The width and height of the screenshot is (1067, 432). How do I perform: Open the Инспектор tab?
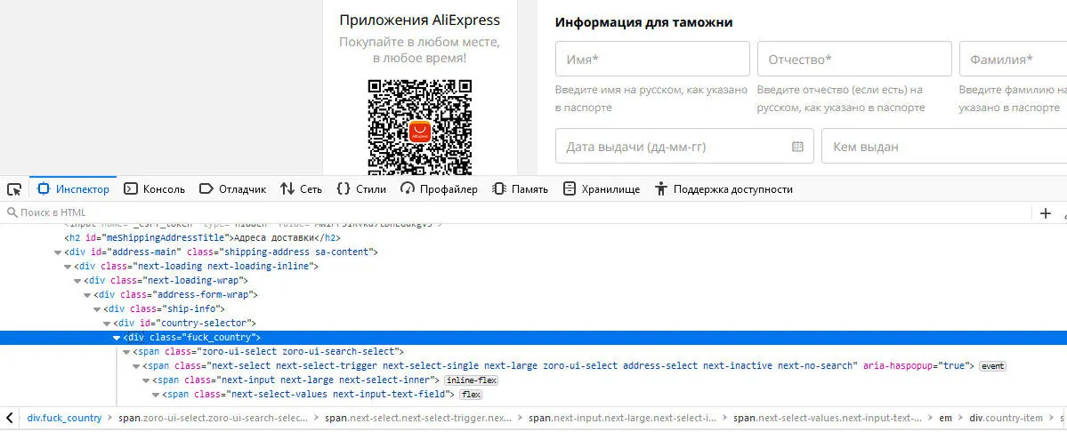tap(74, 189)
